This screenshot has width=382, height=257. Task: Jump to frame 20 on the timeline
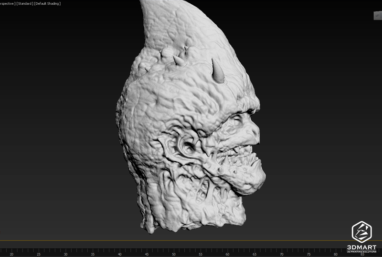[x=11, y=254]
